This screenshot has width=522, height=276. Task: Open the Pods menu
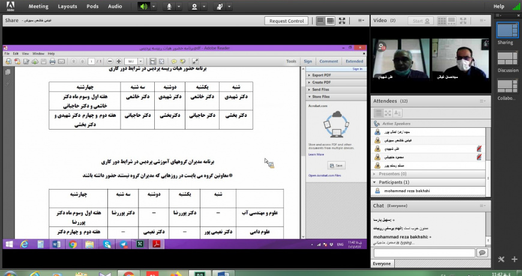point(92,7)
